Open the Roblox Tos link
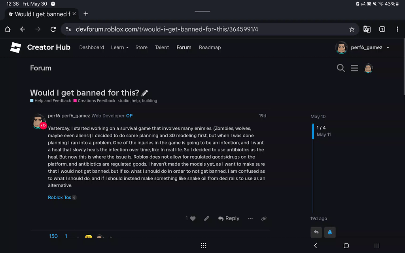Viewport: 405px width, 253px height. [59, 197]
